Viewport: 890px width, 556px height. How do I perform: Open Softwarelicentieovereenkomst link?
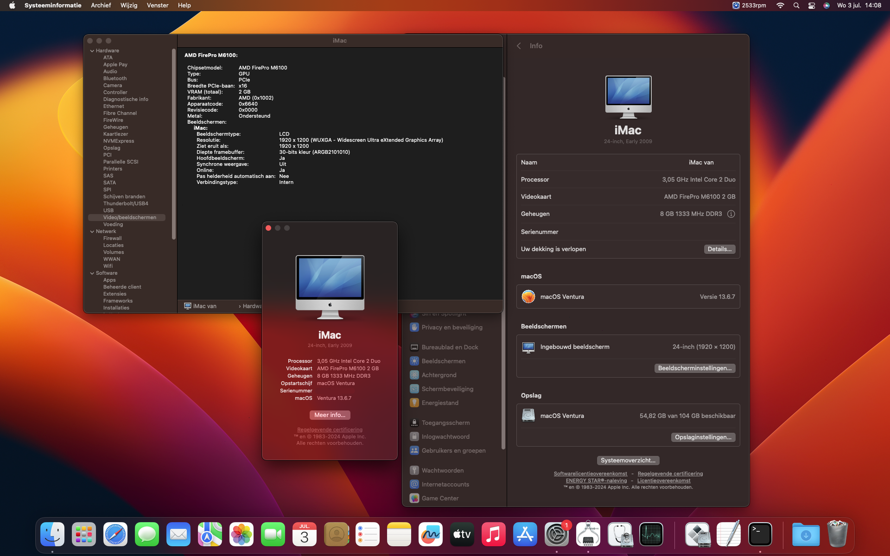pos(591,474)
